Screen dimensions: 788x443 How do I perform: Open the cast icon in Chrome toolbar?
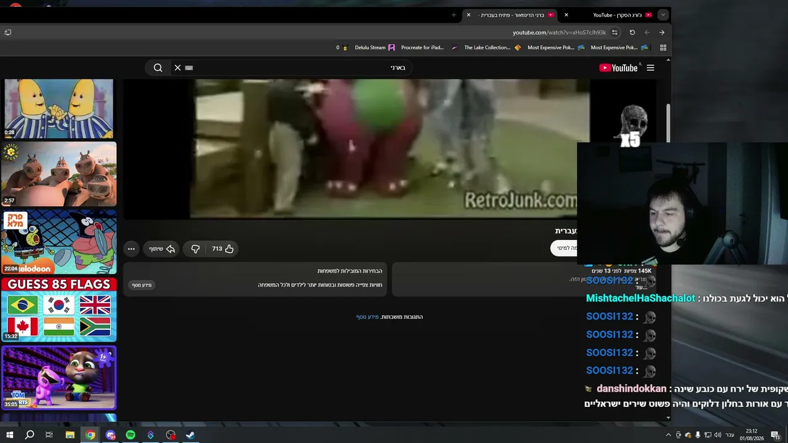[x=7, y=32]
